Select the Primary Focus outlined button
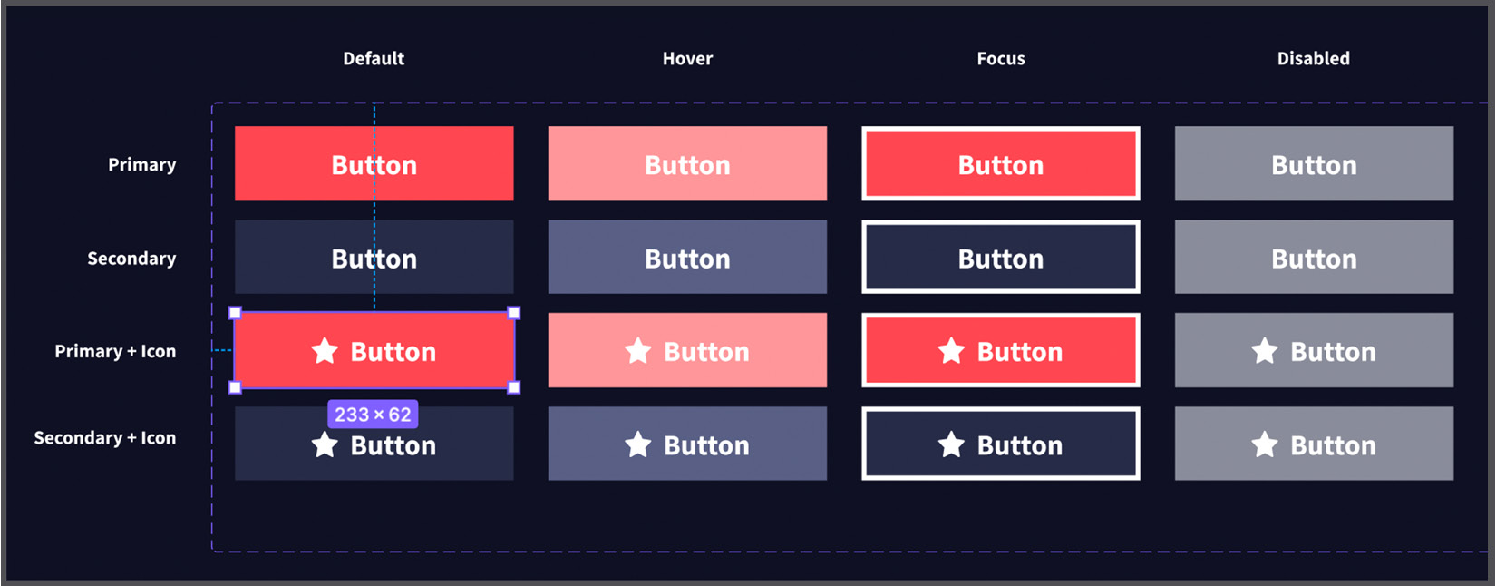The height and width of the screenshot is (586, 1496). pos(1001,163)
